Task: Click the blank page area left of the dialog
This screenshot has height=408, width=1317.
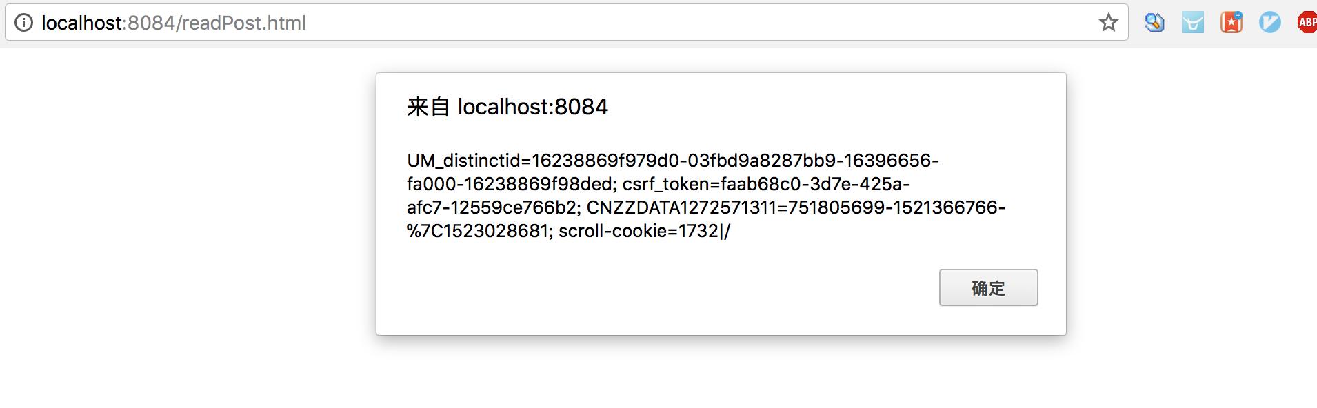Action: (x=186, y=207)
